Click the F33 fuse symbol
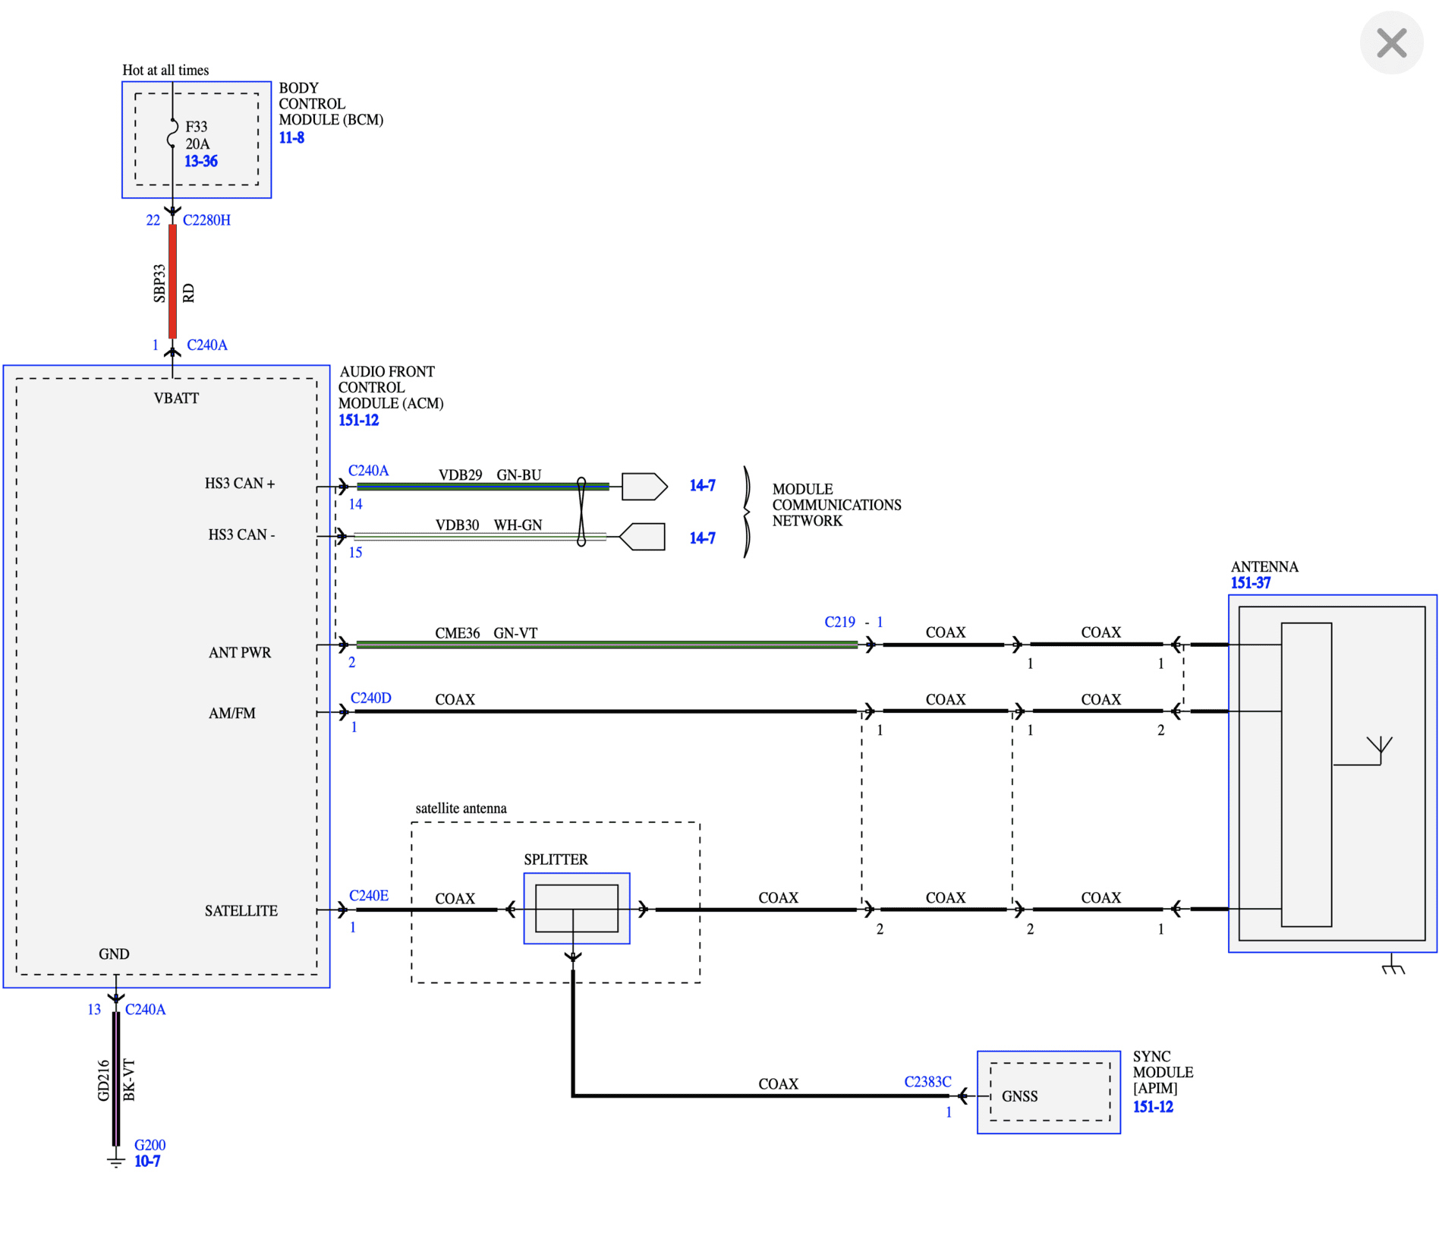 pyautogui.click(x=172, y=133)
